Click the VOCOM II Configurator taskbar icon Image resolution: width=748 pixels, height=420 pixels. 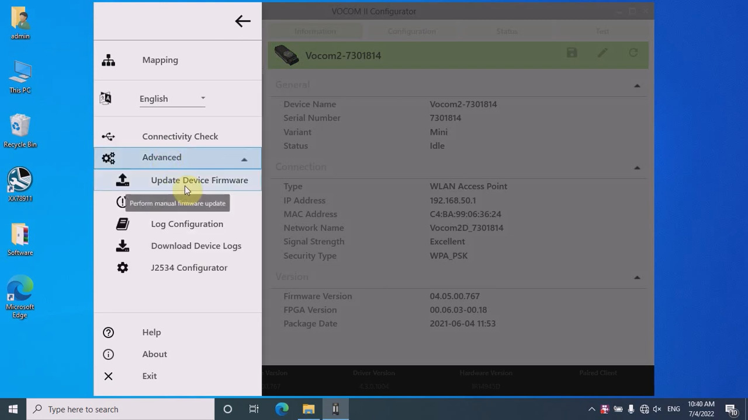click(335, 409)
